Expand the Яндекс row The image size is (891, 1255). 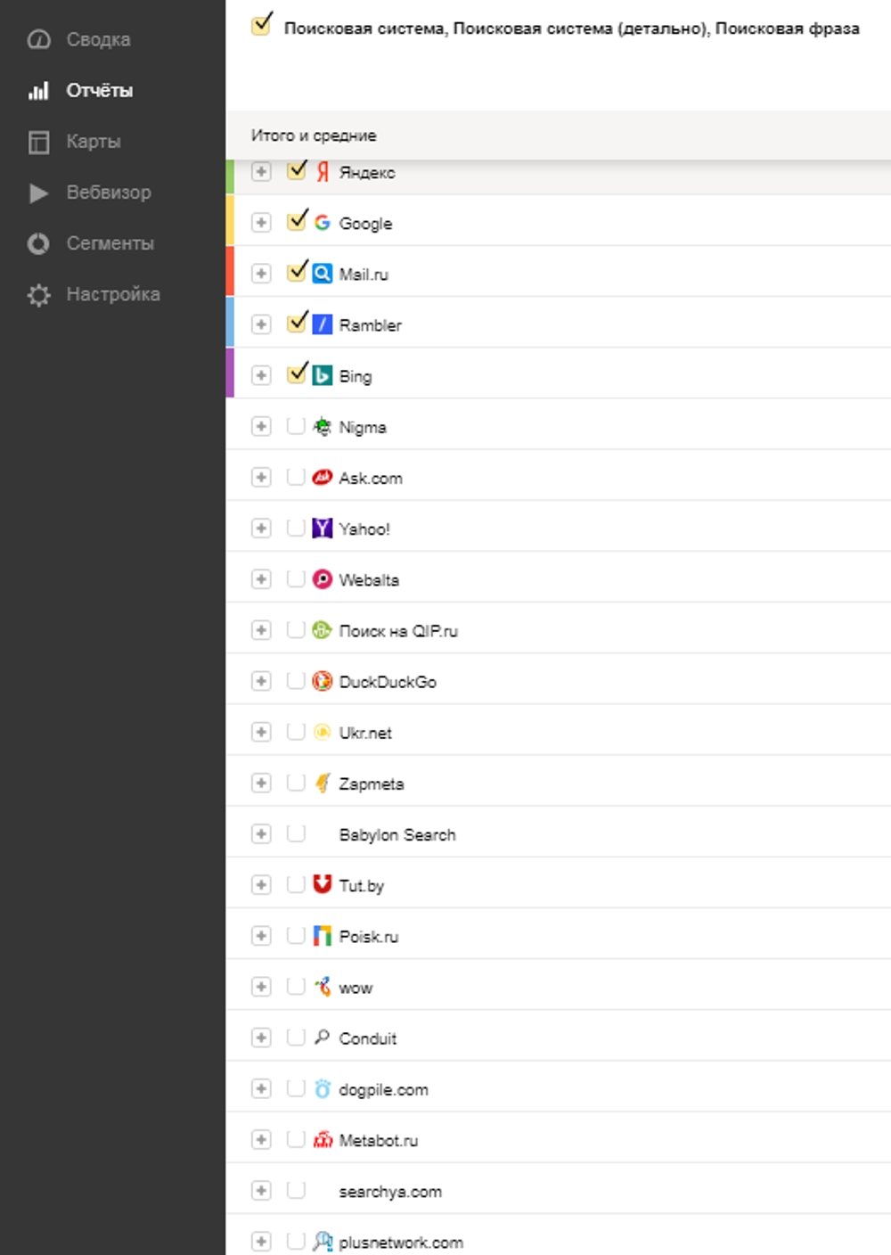pyautogui.click(x=260, y=171)
